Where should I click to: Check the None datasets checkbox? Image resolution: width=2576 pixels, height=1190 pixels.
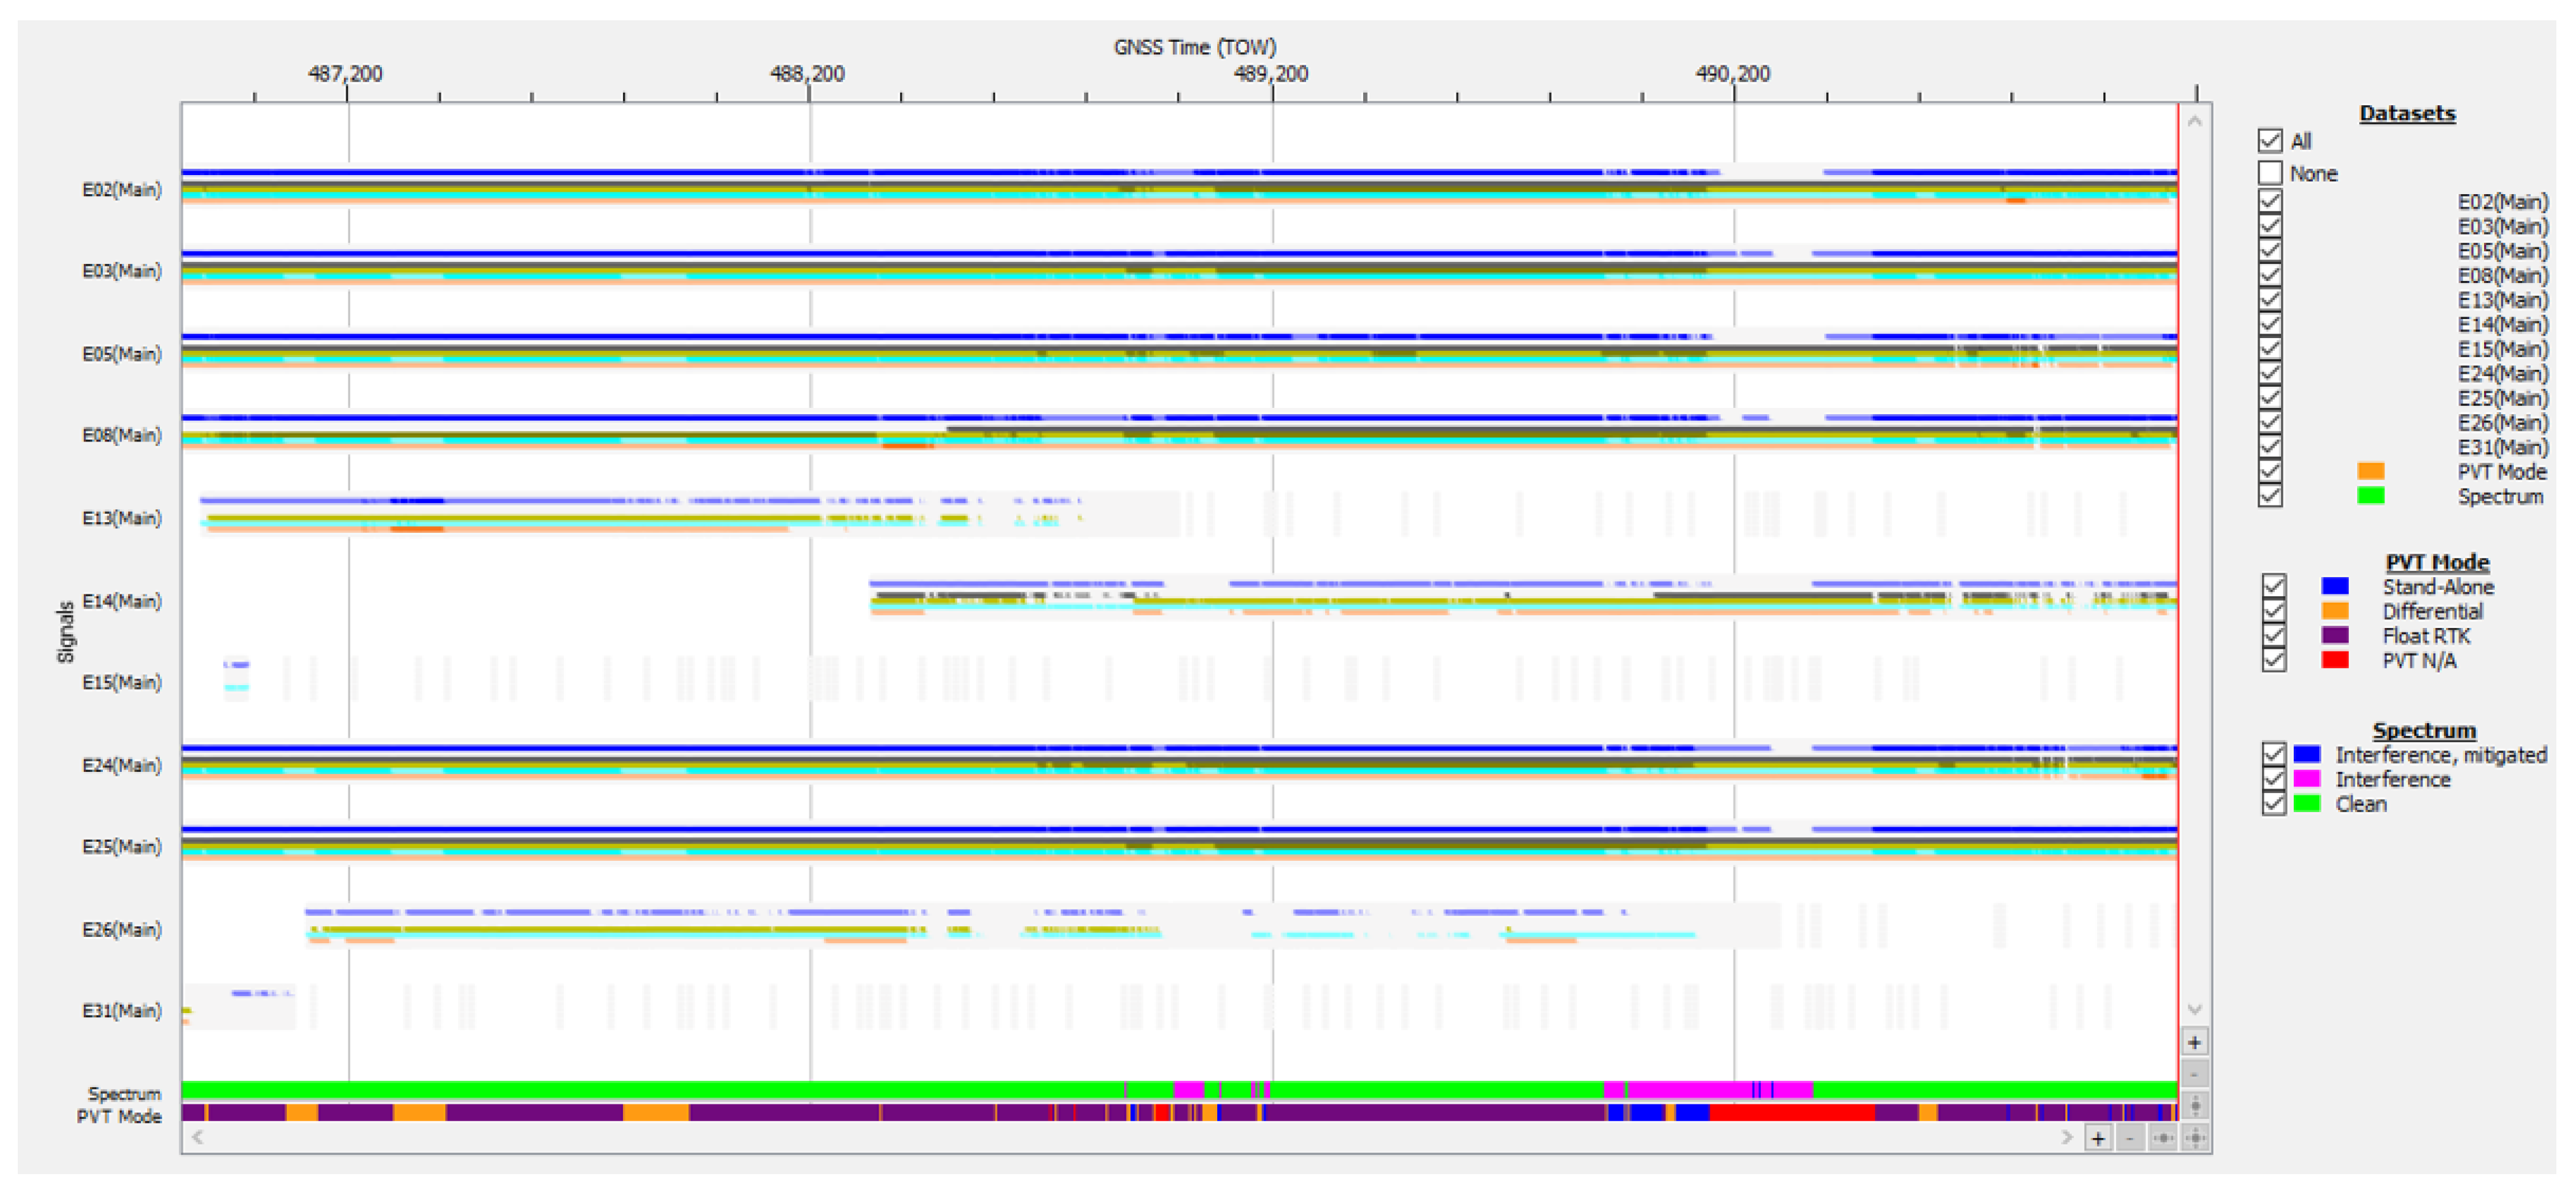click(x=2270, y=173)
